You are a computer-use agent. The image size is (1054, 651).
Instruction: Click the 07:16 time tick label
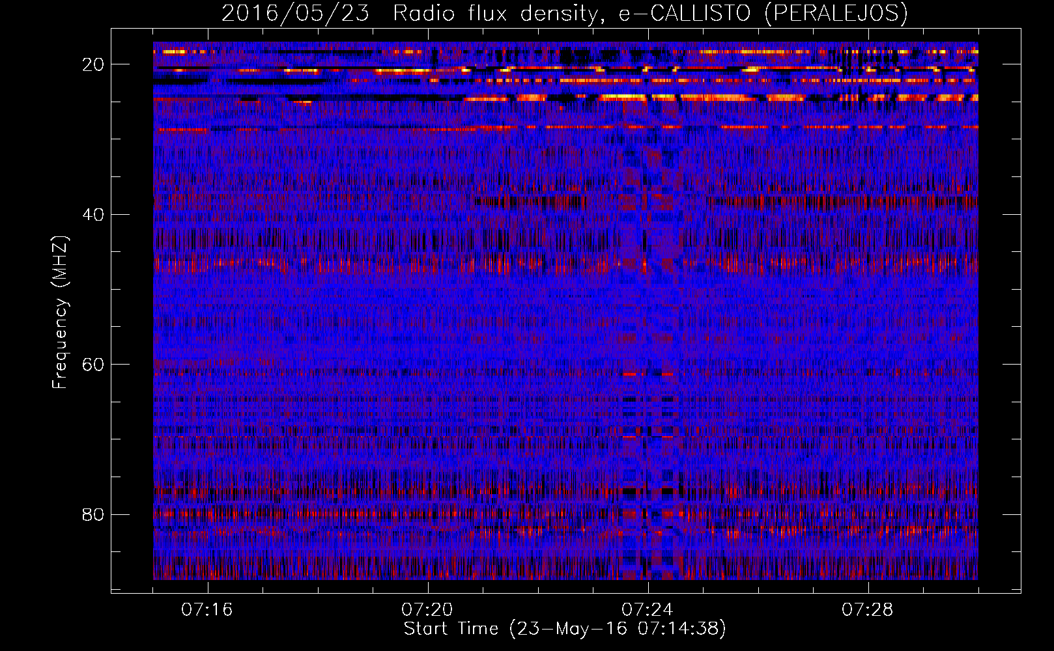click(x=207, y=610)
